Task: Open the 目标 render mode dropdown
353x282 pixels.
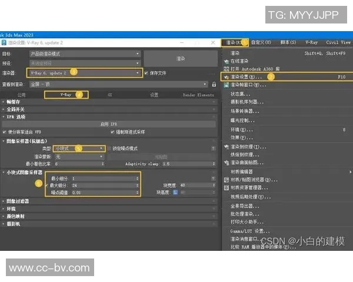Action: pyautogui.click(x=85, y=53)
